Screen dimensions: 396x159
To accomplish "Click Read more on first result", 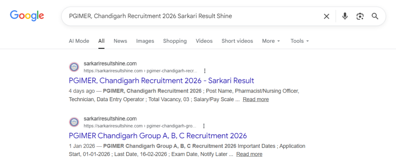I will [x=256, y=100].
